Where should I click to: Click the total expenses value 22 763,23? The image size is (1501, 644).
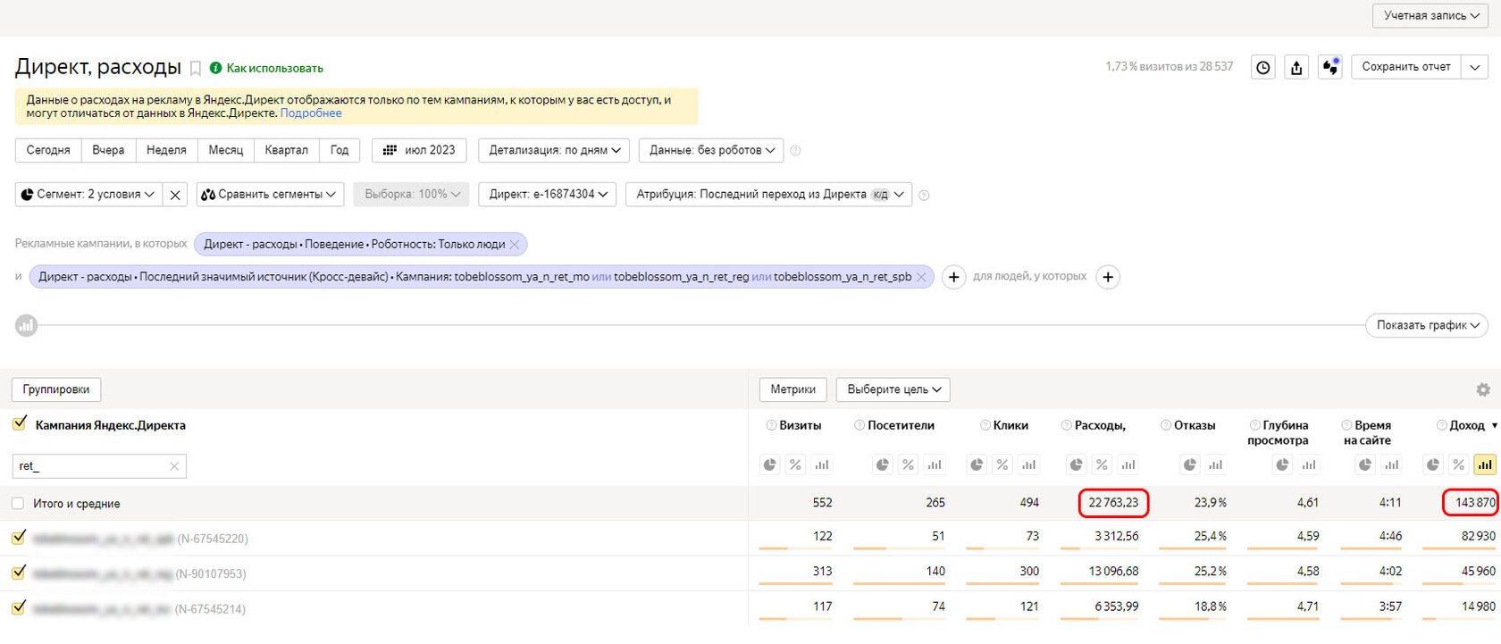click(1113, 504)
